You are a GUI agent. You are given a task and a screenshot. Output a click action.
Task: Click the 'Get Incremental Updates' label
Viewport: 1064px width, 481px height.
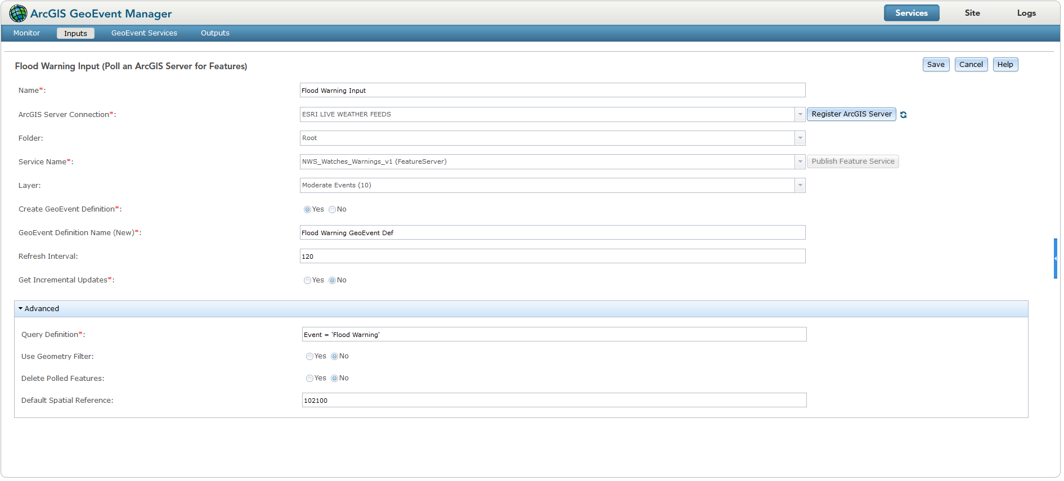coord(66,280)
